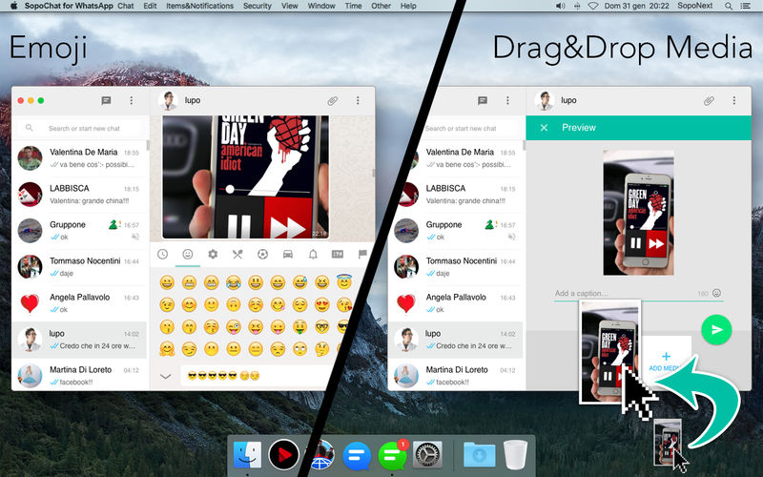
Task: Click attach paperclip in emoji picker window
Action: pyautogui.click(x=332, y=101)
